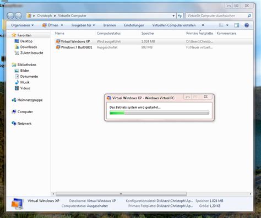Open the view options dropdown arrow
Screen dimensions: 261x218
coord(227,25)
